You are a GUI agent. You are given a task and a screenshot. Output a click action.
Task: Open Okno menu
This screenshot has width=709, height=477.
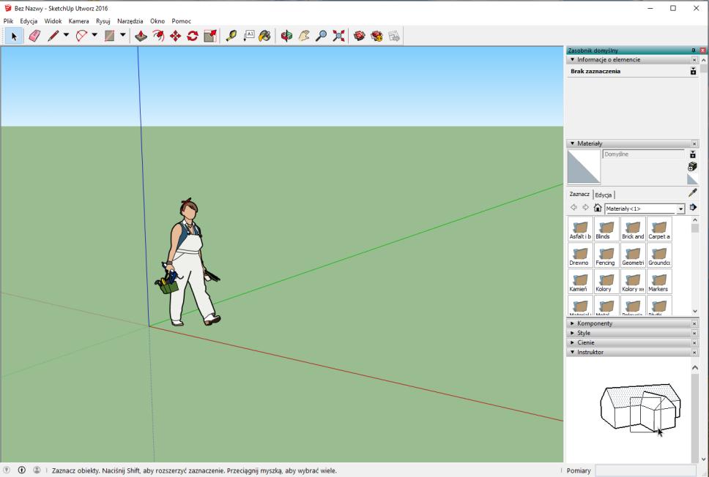pyautogui.click(x=157, y=20)
